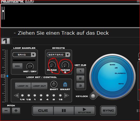Click the loop SHIFT knob
This screenshot has width=140, height=121.
click(x=54, y=84)
